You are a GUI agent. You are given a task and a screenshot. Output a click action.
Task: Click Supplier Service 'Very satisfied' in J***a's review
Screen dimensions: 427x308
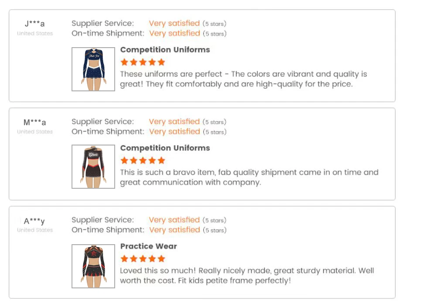tap(174, 23)
